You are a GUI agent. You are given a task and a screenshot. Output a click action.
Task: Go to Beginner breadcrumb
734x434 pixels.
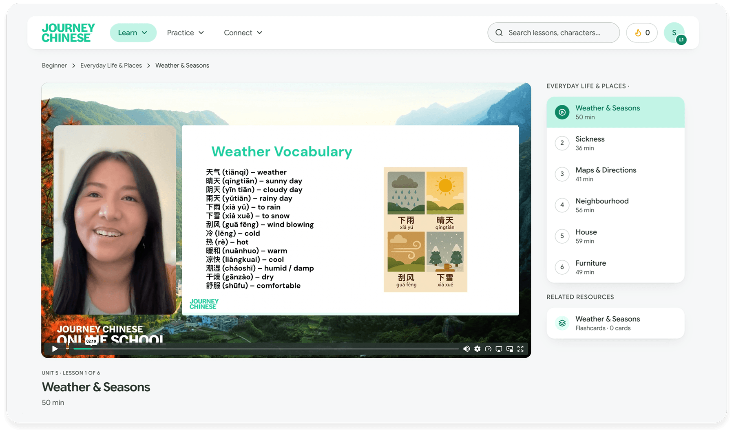[x=54, y=66]
